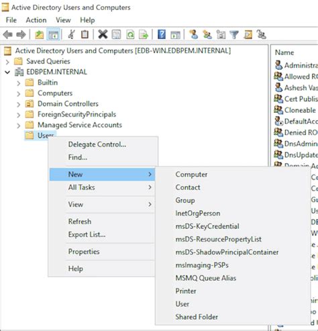The image size is (318, 331).
Task: Expand the Saved Queries node
Action: pyautogui.click(x=7, y=62)
